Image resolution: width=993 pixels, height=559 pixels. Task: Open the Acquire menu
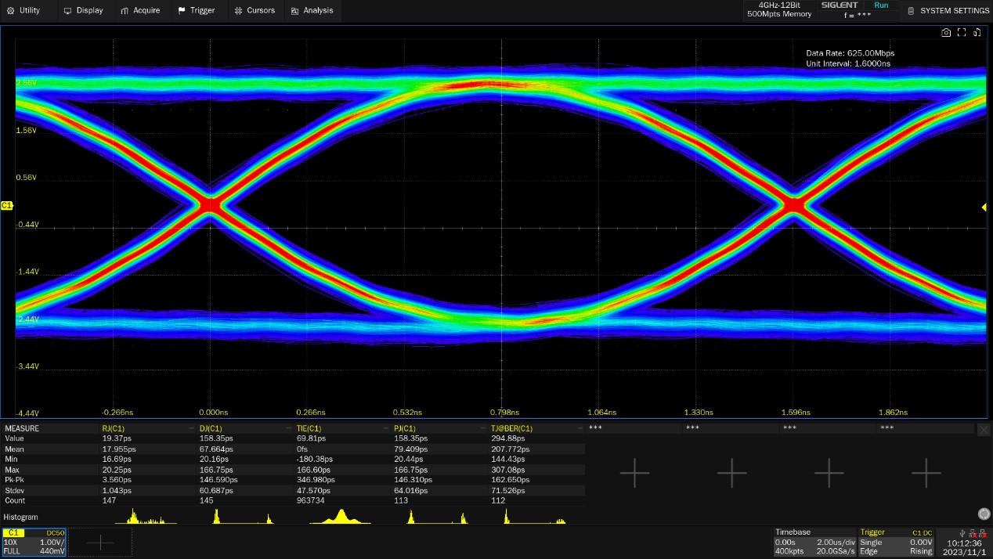point(141,10)
